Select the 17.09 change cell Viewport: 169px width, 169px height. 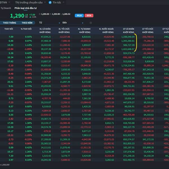(x=10, y=123)
